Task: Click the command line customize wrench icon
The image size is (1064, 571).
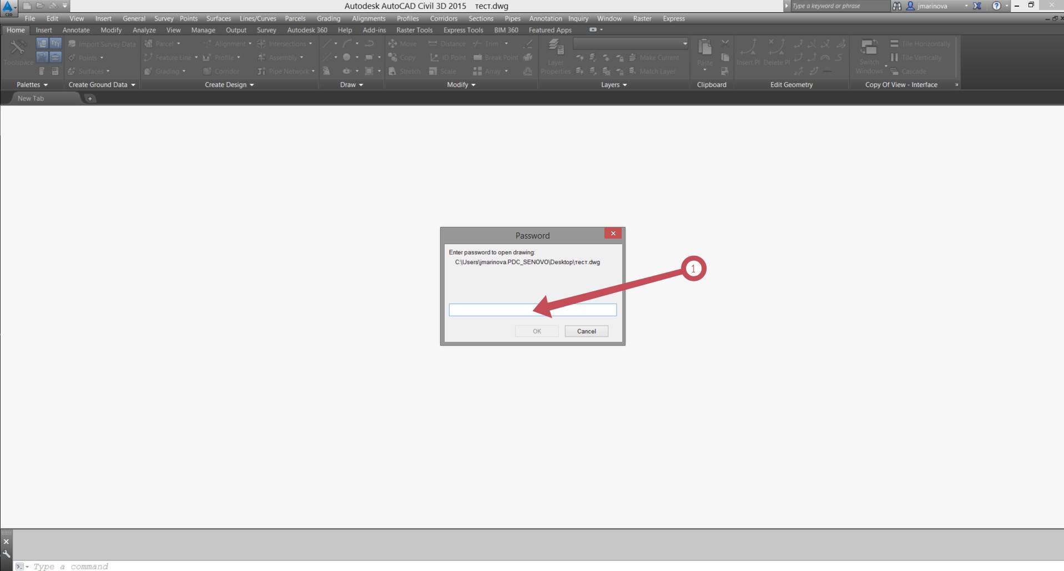Action: coord(7,554)
